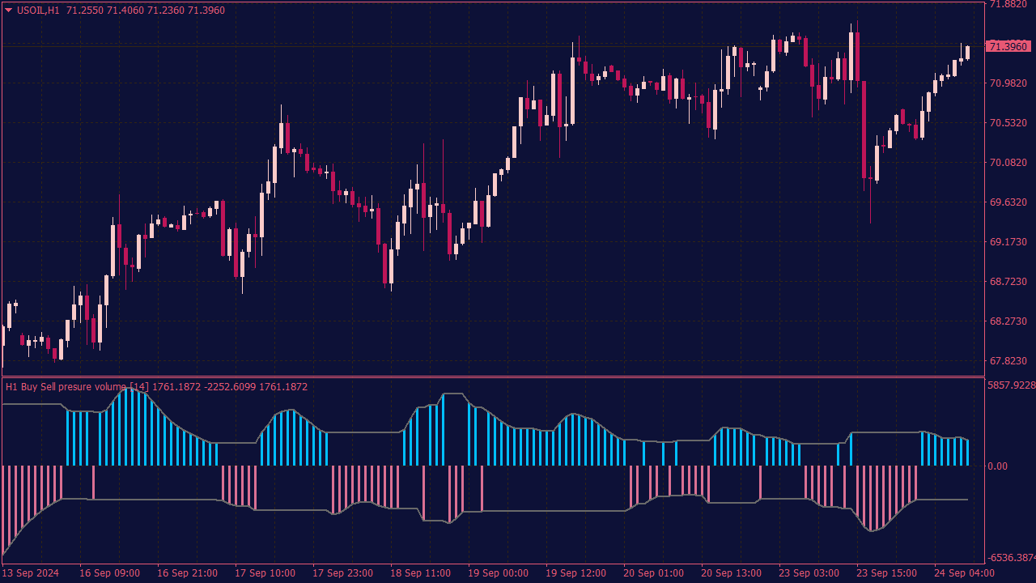
Task: Click the 19 Sep 12:00 time label
Action: click(575, 573)
